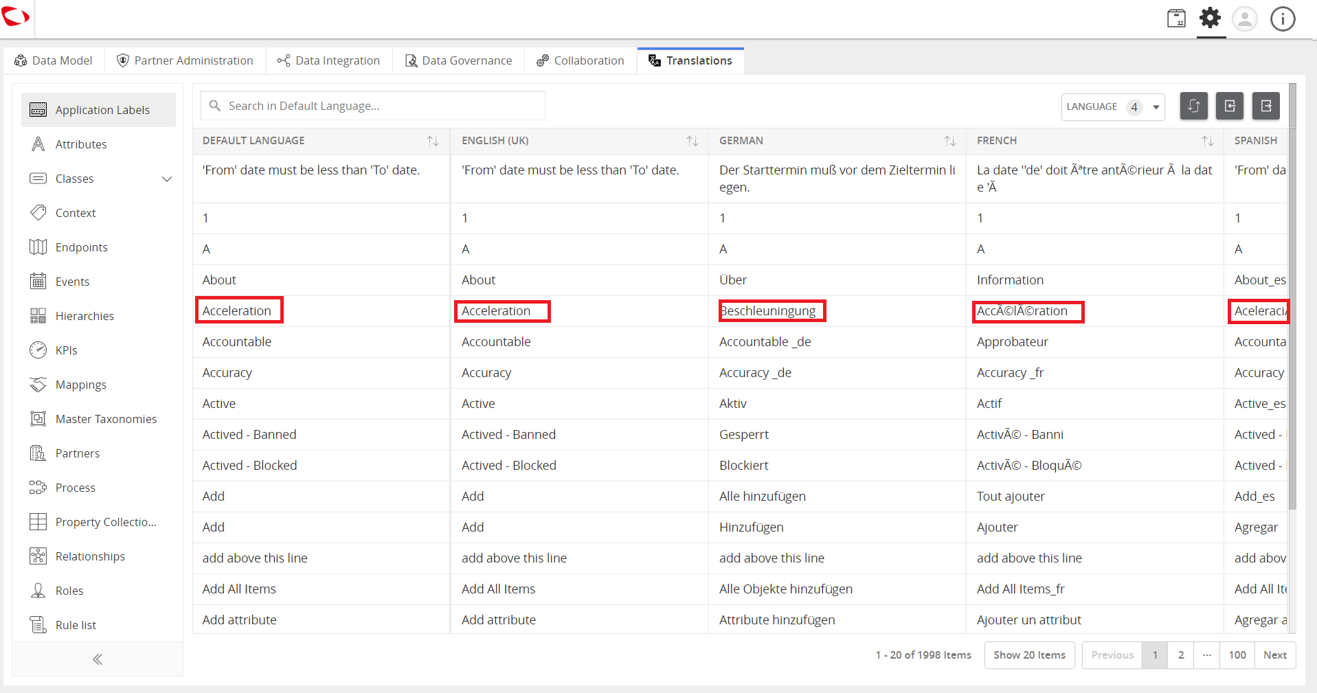Open the Data Integration tab
Screen dimensions: 1317x693
pos(329,60)
